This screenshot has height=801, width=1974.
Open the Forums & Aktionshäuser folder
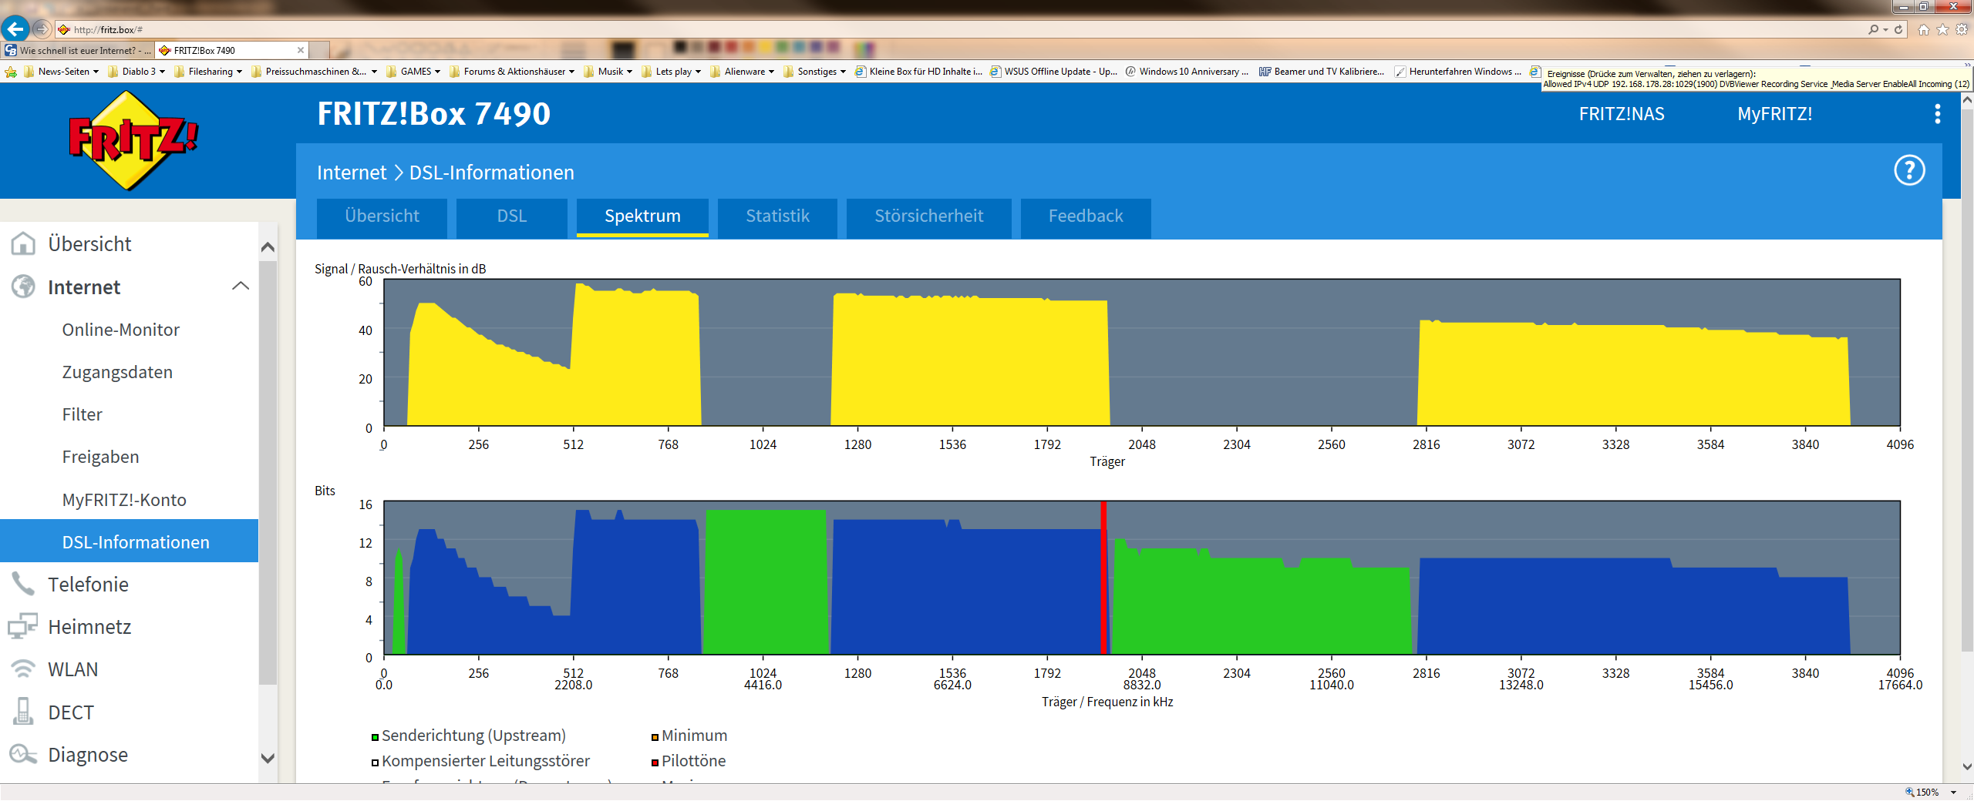pos(512,72)
